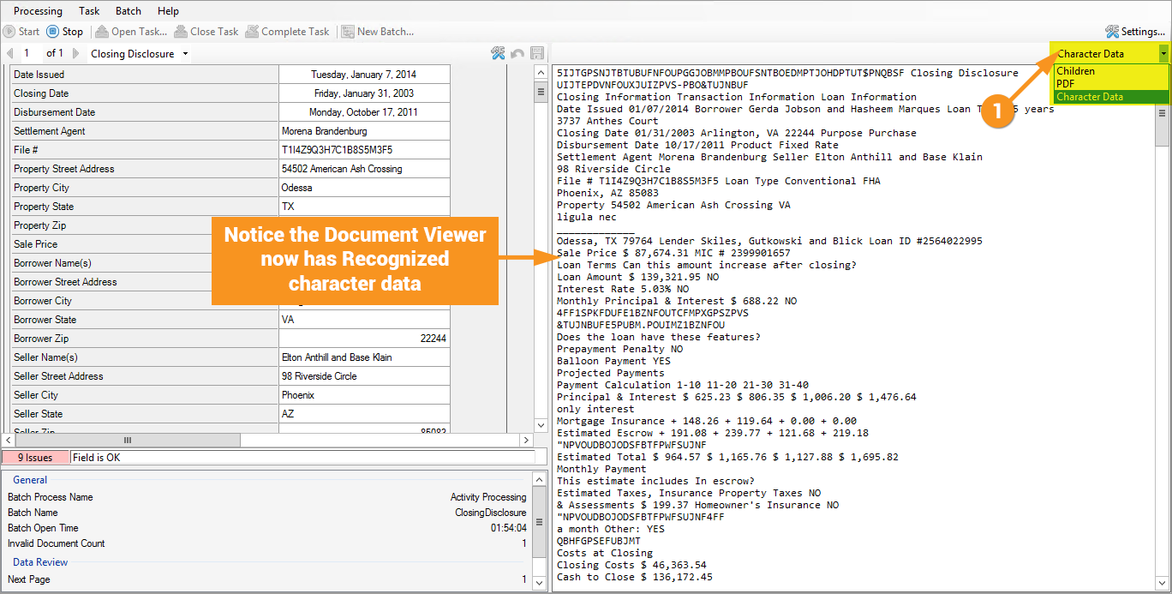The width and height of the screenshot is (1172, 594).
Task: Click the Borrower State value VA
Action: 364,320
